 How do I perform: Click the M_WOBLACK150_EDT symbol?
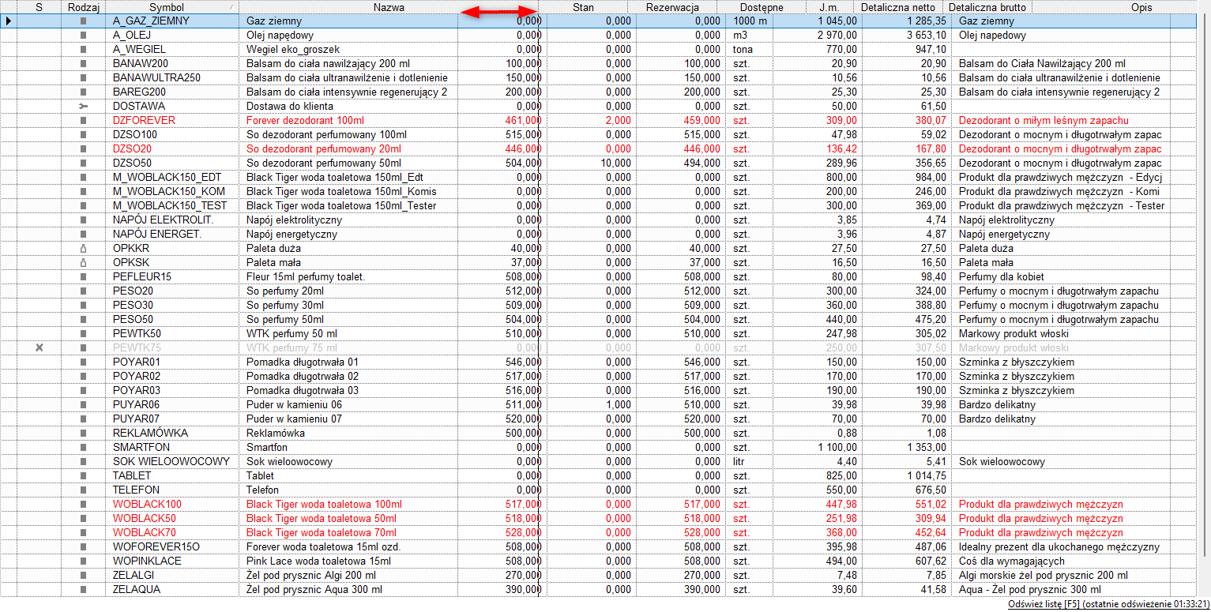tap(167, 177)
